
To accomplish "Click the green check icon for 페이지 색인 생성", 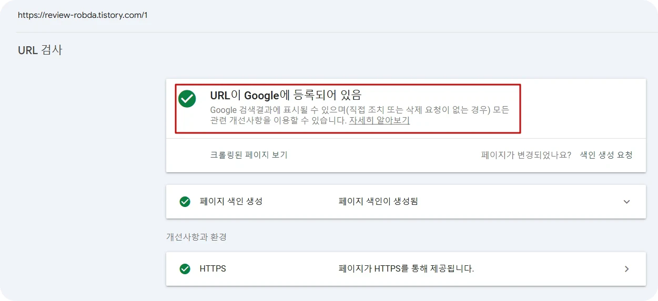I will tap(185, 202).
